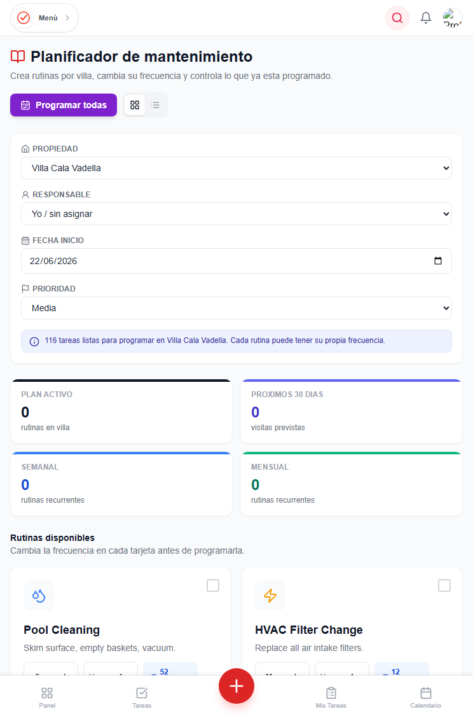The height and width of the screenshot is (721, 473).
Task: Click 'Replace all air intake filters.' text
Action: pyautogui.click(x=309, y=648)
